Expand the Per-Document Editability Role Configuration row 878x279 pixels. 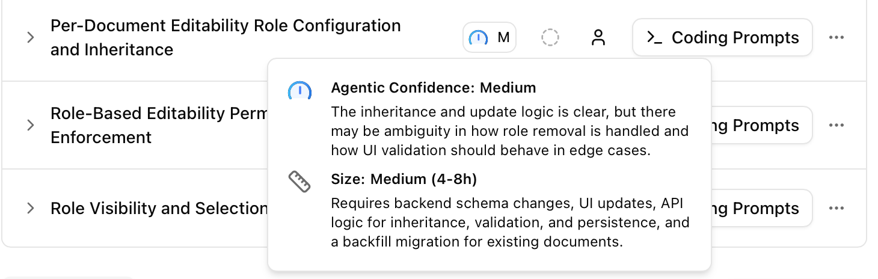click(31, 38)
